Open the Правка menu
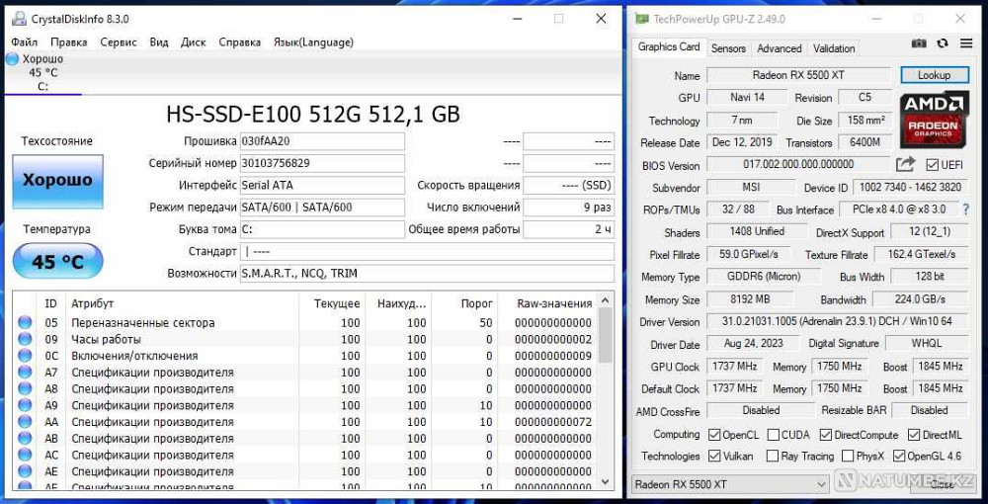The image size is (988, 504). click(x=69, y=42)
